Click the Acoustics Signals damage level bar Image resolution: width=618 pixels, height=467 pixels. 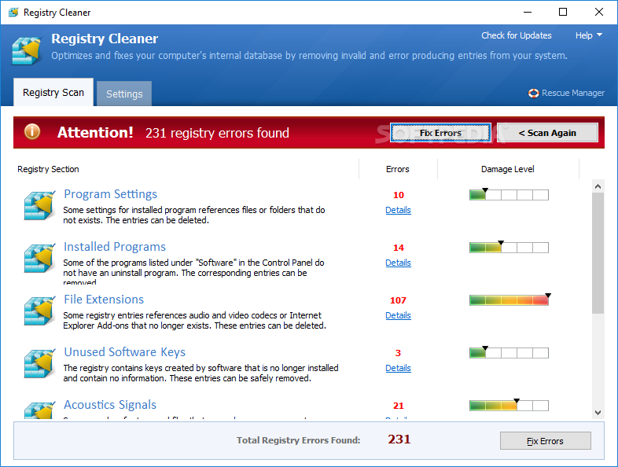click(x=509, y=406)
